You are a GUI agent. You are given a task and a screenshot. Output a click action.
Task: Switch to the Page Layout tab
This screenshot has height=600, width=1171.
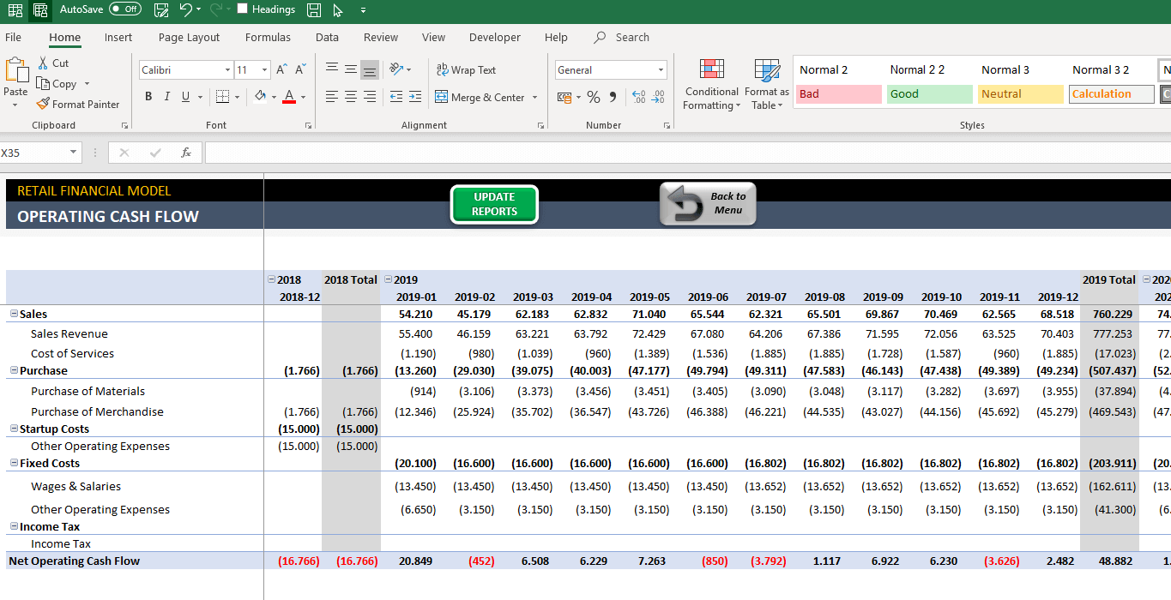pos(189,37)
